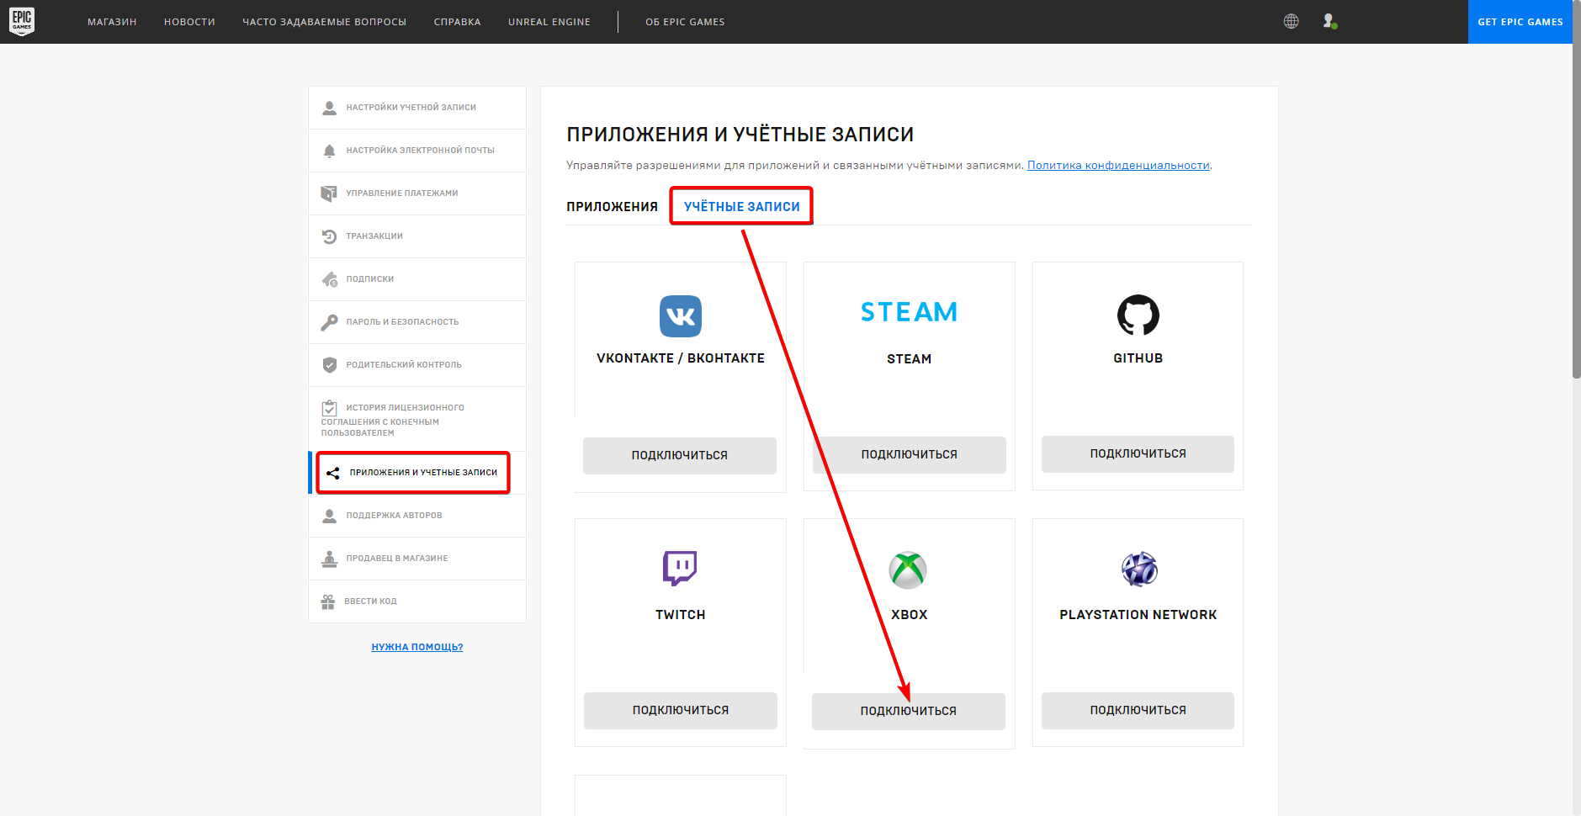Click the account settings person icon
Image resolution: width=1581 pixels, height=816 pixels.
click(x=330, y=108)
